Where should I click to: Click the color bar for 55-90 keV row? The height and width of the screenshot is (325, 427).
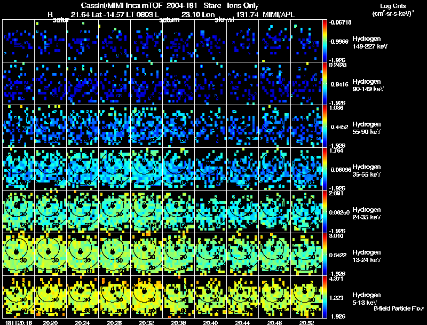coord(325,126)
